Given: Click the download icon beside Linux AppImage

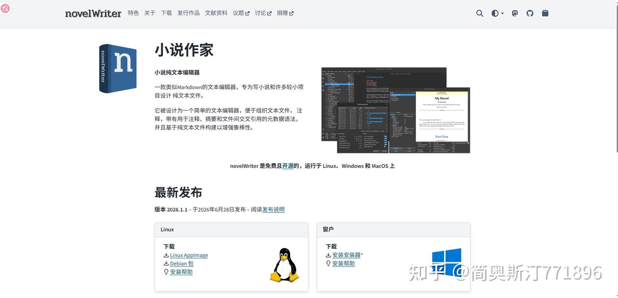Looking at the screenshot, I should (x=166, y=255).
